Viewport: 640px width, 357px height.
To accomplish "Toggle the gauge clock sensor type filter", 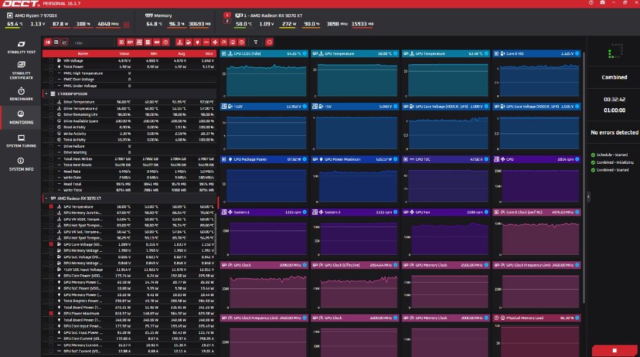I will [223, 43].
